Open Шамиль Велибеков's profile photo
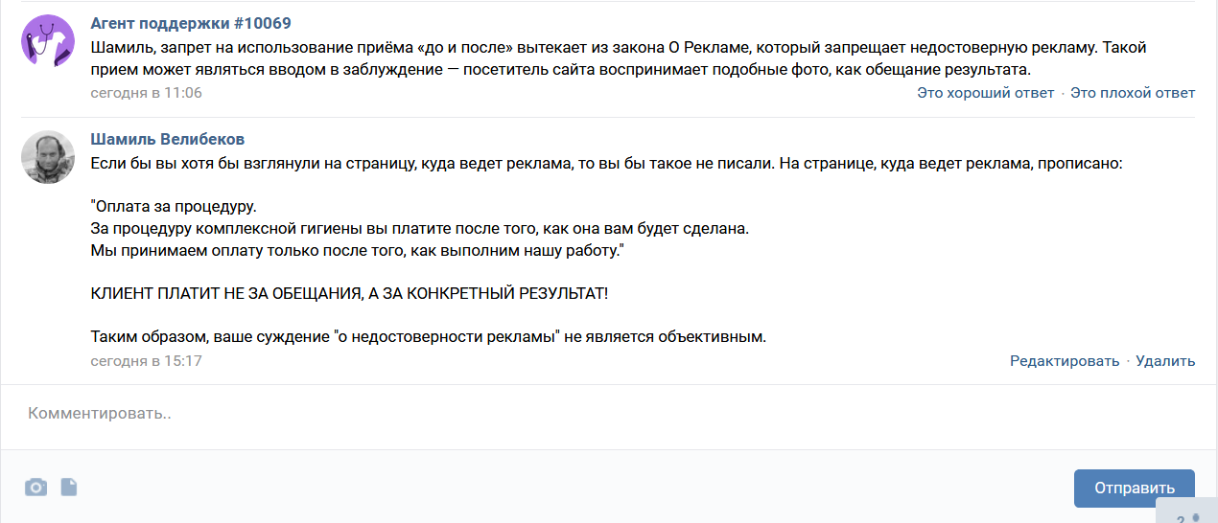The height and width of the screenshot is (523, 1218). coord(48,157)
